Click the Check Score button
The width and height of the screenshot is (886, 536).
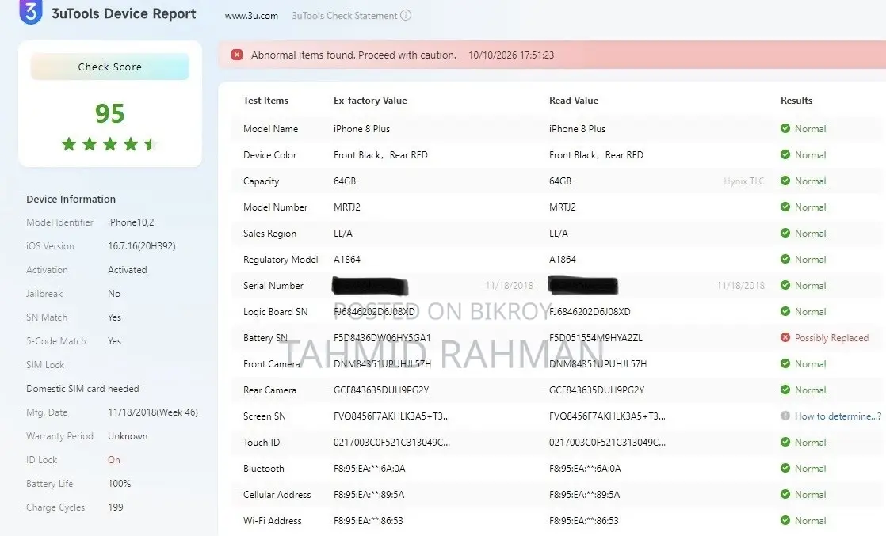point(109,67)
